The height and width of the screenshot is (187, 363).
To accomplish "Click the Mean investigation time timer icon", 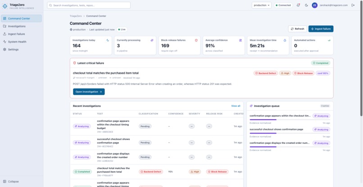I will (285, 40).
